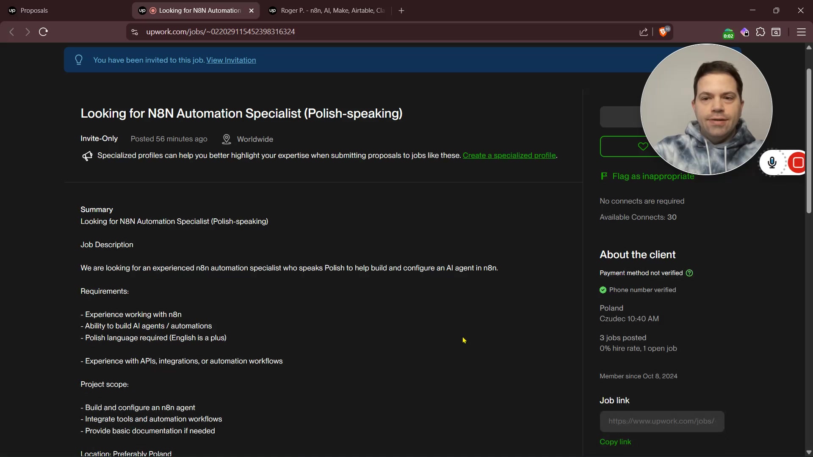813x457 pixels.
Task: Open a new browser tab
Action: click(401, 11)
